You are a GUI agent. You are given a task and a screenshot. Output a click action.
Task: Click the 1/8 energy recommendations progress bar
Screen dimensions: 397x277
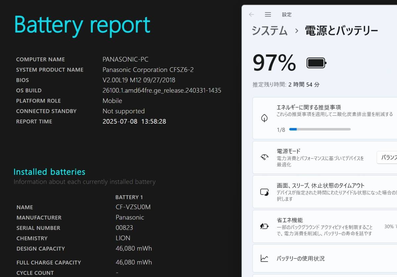pyautogui.click(x=320, y=129)
